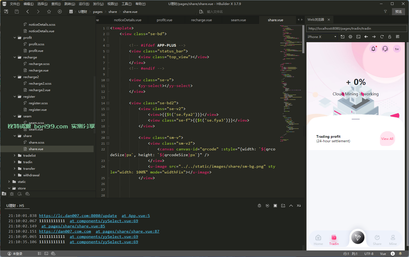Click the 未登录 login status item
Viewport: 409px width, 257px height.
(x=15, y=254)
